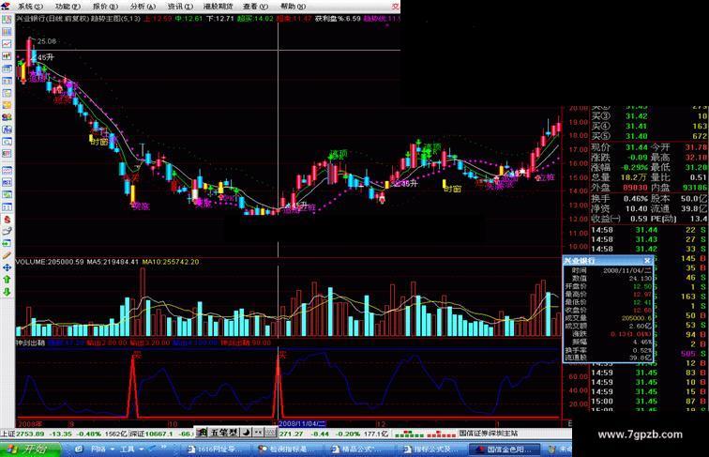
Task: Click the yellow folder icon in left toolbar
Action: 7,105
